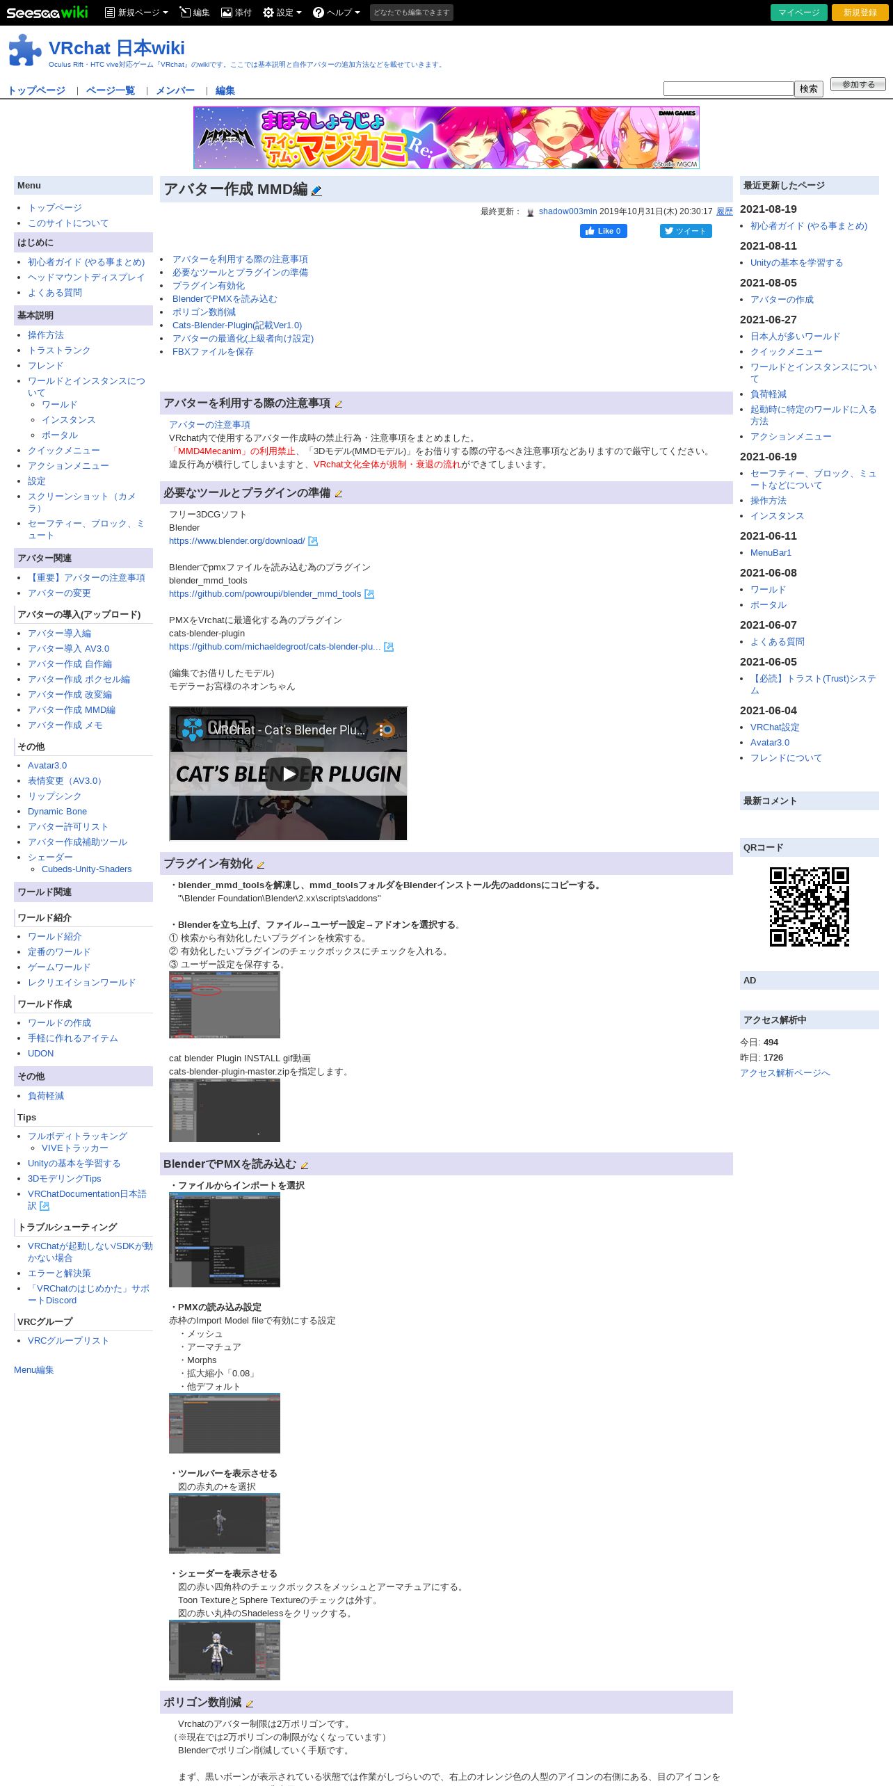Open the ページ一覧 navigation tab
The width and height of the screenshot is (893, 1786).
(x=111, y=90)
